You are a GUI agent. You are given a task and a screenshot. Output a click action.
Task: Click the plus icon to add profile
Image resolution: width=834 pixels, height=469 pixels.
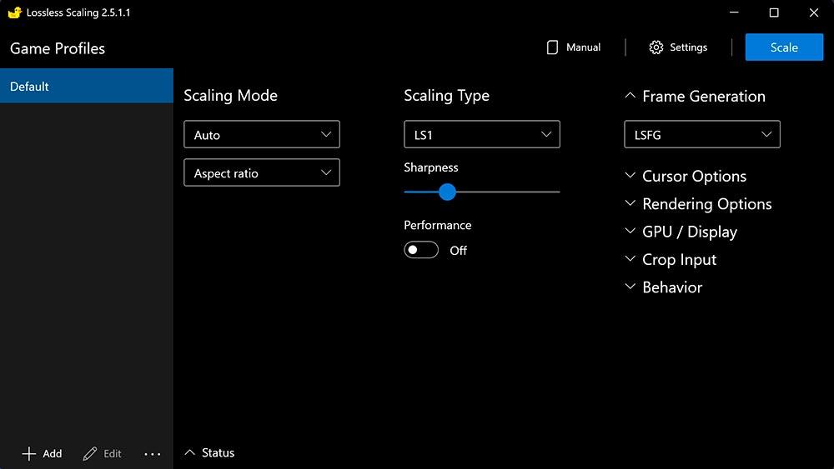click(29, 453)
